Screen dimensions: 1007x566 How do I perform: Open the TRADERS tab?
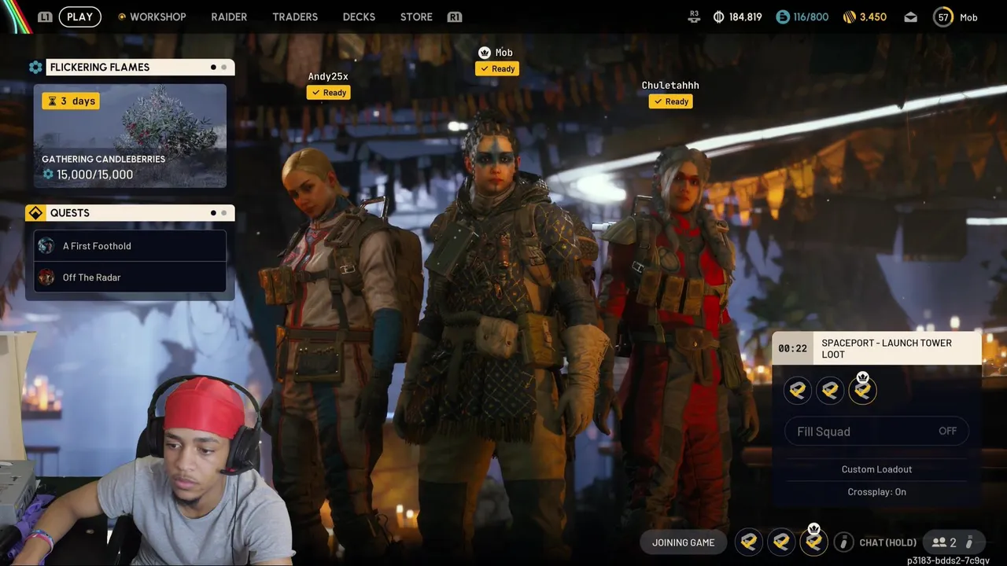pos(295,17)
